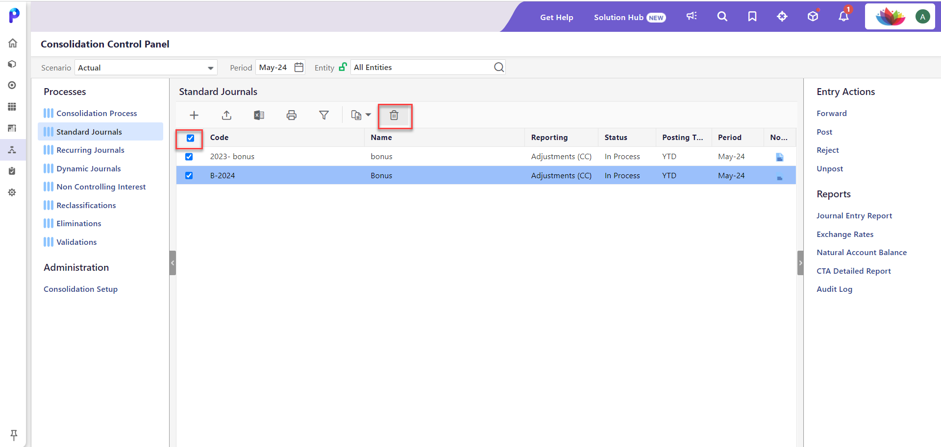
Task: Click the Reject entry action
Action: [x=828, y=150]
